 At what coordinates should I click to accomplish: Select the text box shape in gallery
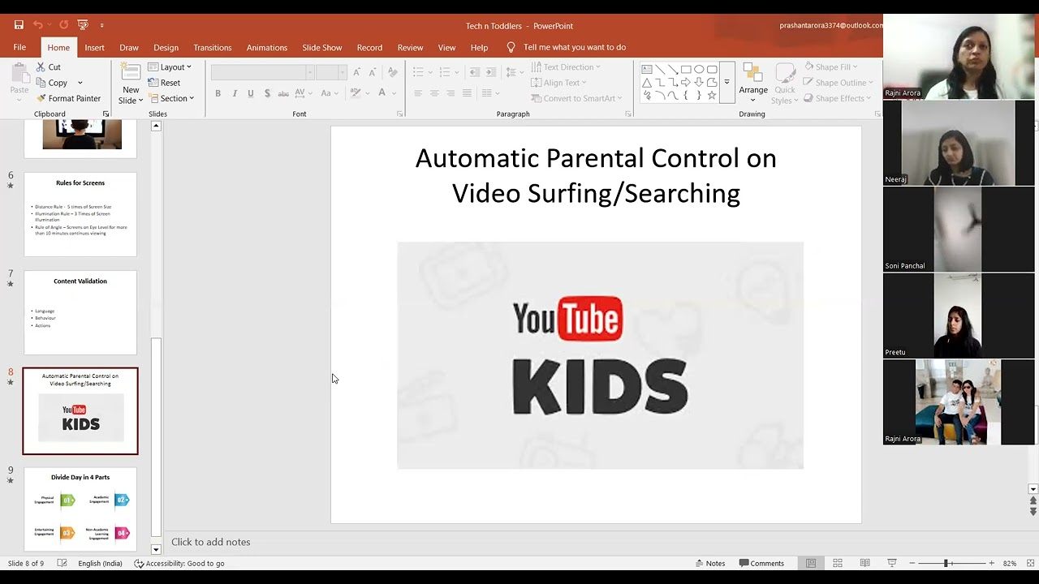click(647, 70)
